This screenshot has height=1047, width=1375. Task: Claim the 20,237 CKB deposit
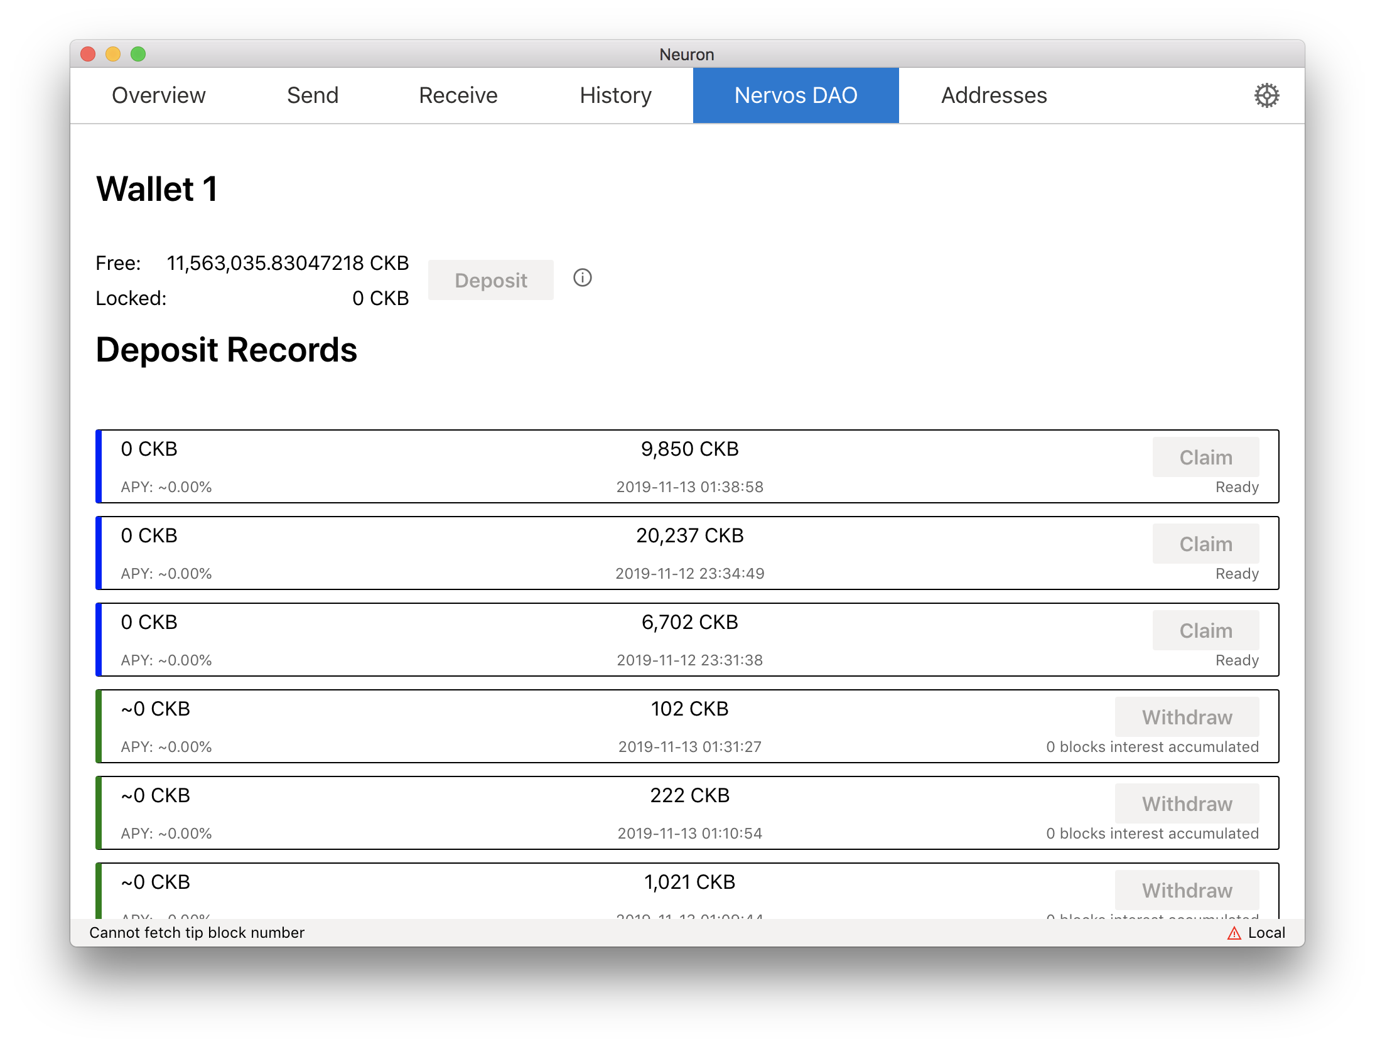[x=1205, y=544]
